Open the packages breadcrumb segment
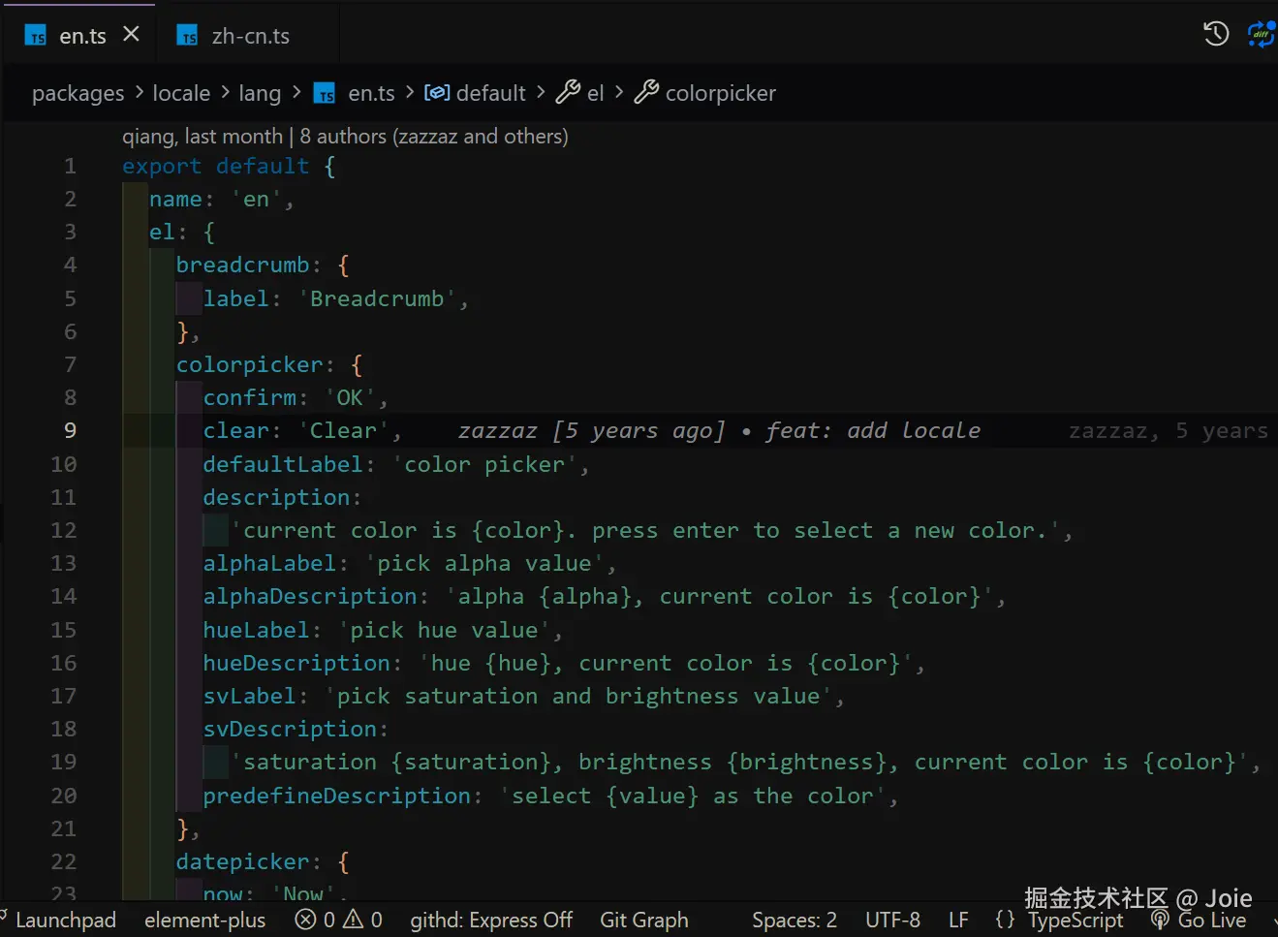1278x937 pixels. pyautogui.click(x=78, y=93)
